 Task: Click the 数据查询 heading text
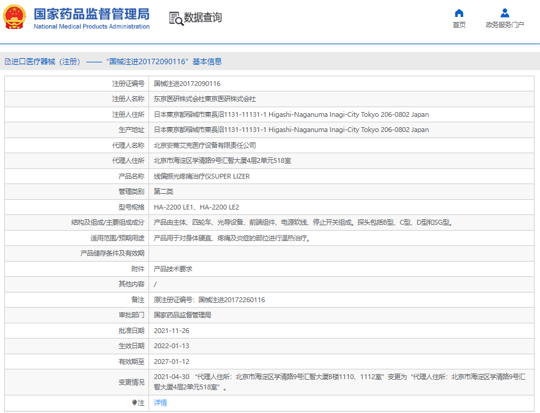[202, 17]
